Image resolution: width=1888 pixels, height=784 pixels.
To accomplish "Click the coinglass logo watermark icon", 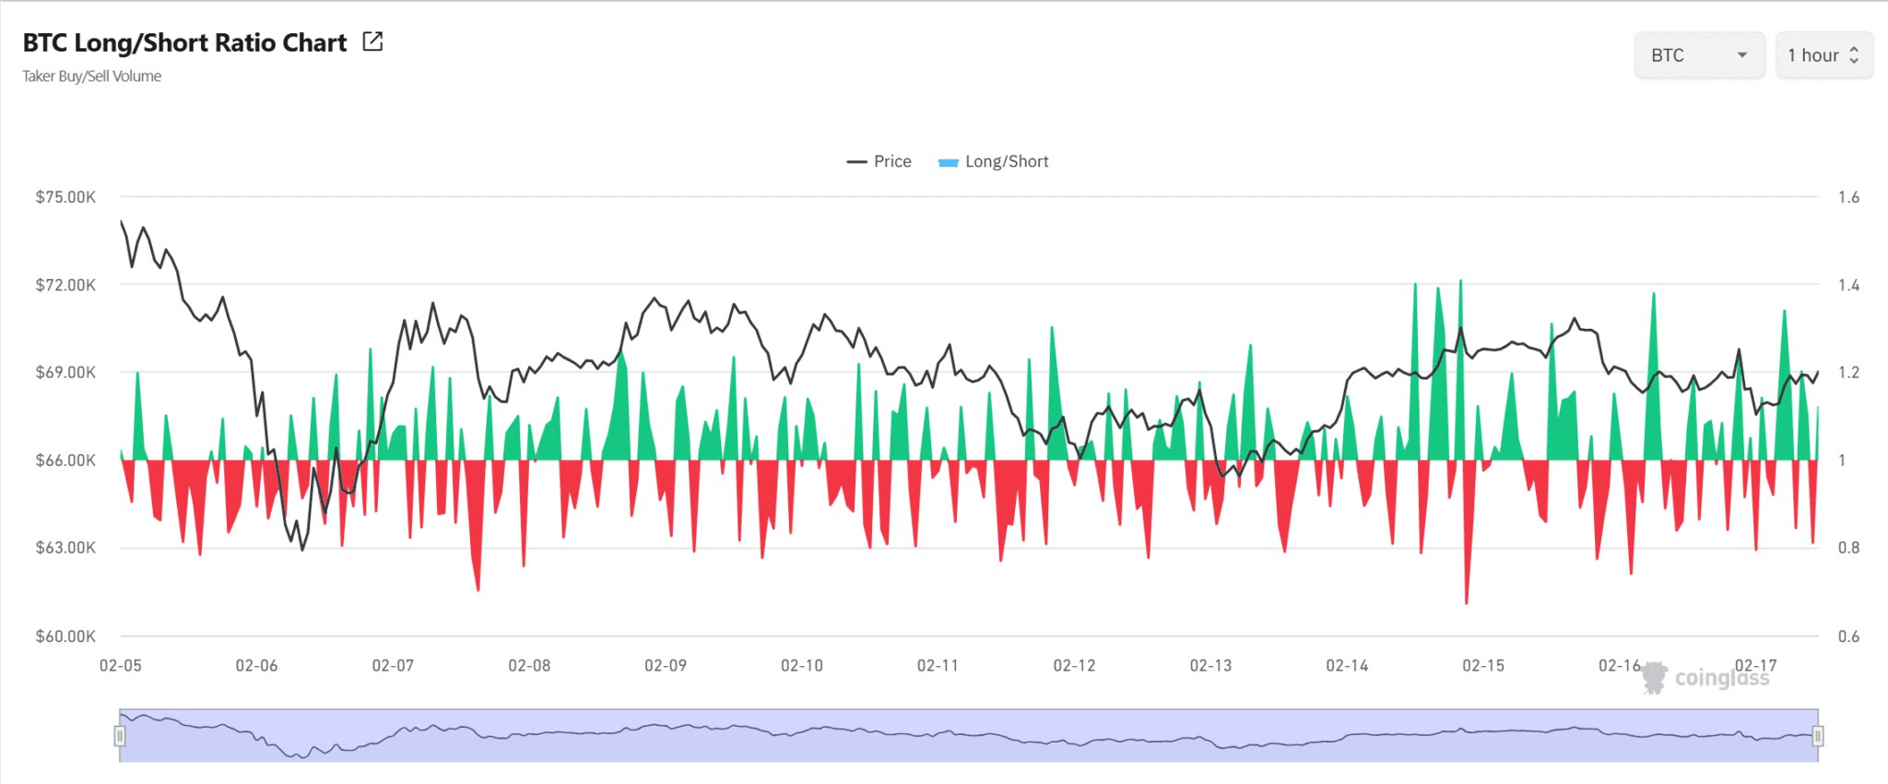I will click(x=1655, y=677).
